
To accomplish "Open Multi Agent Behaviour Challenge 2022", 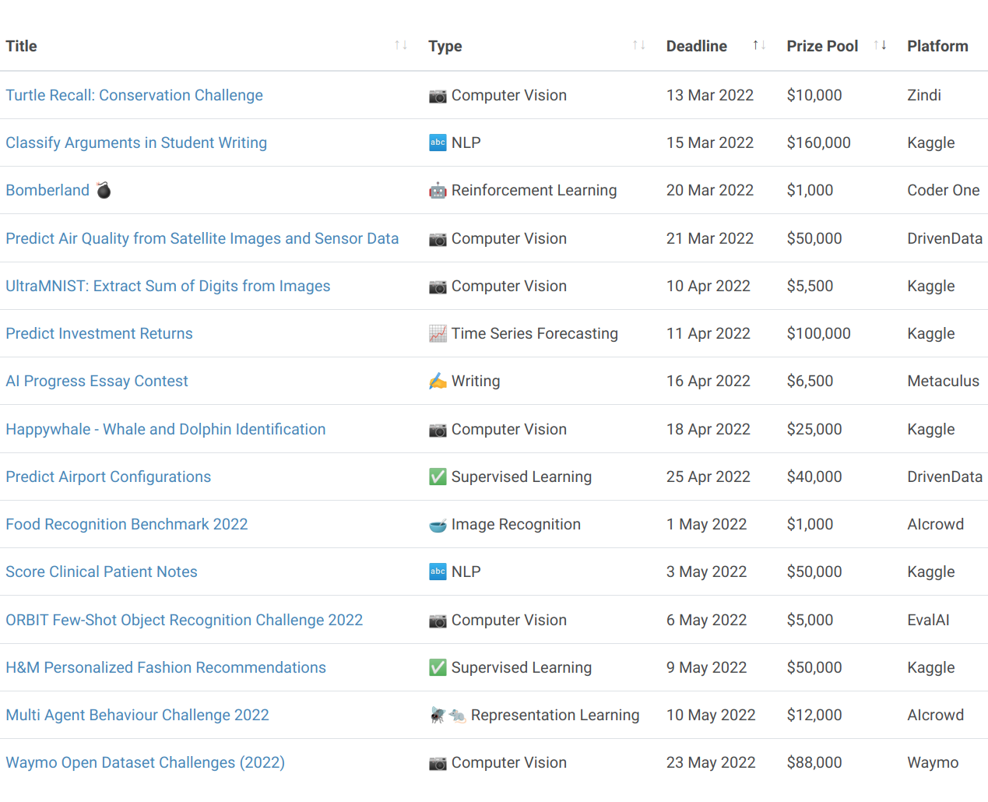I will pyautogui.click(x=137, y=715).
